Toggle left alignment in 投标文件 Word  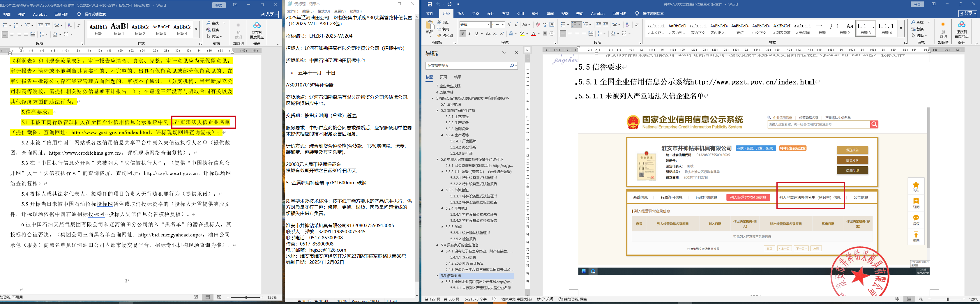(563, 34)
